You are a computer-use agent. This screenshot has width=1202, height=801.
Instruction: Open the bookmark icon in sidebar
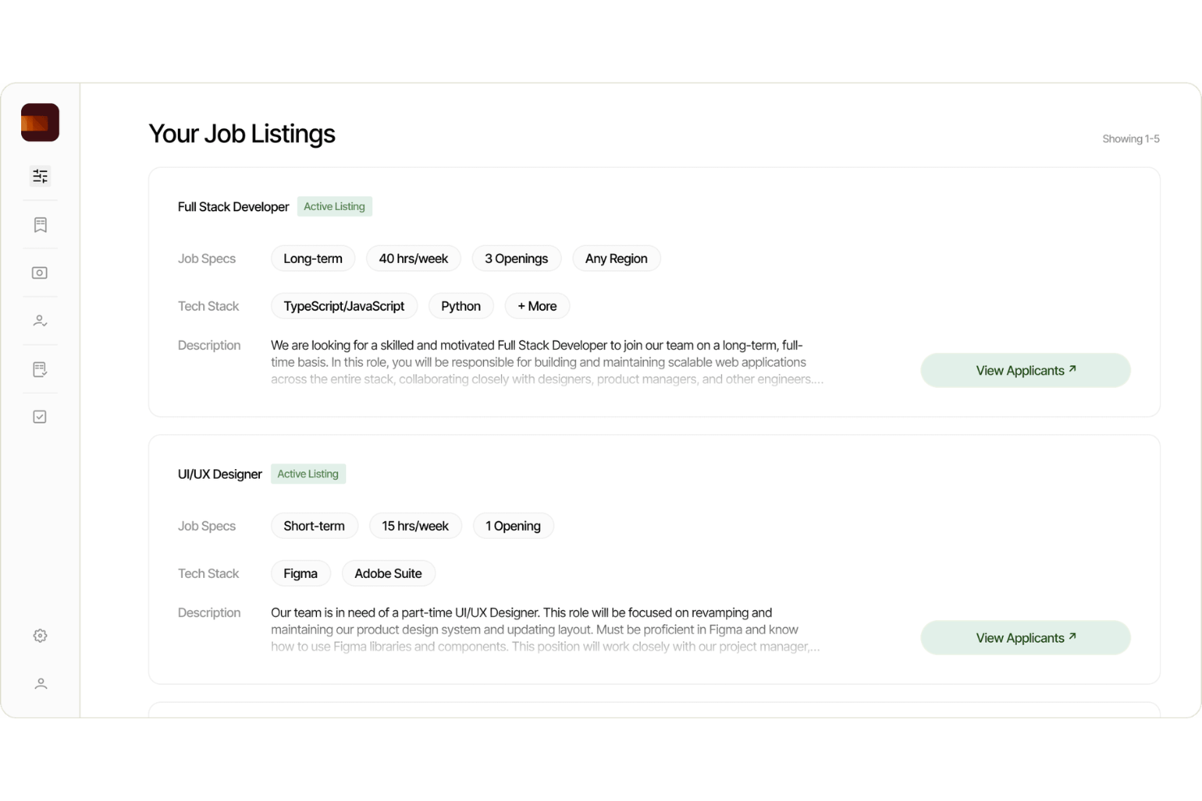(x=40, y=225)
